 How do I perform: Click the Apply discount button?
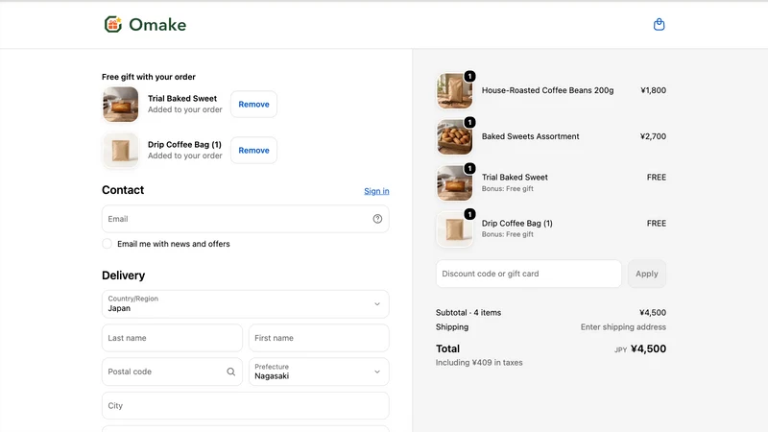[x=646, y=274]
